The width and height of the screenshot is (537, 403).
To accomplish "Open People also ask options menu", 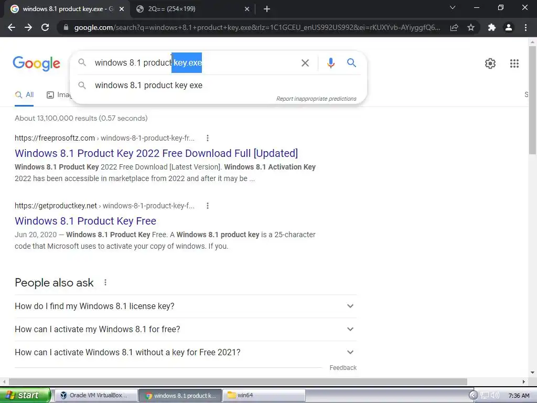I will click(x=105, y=282).
